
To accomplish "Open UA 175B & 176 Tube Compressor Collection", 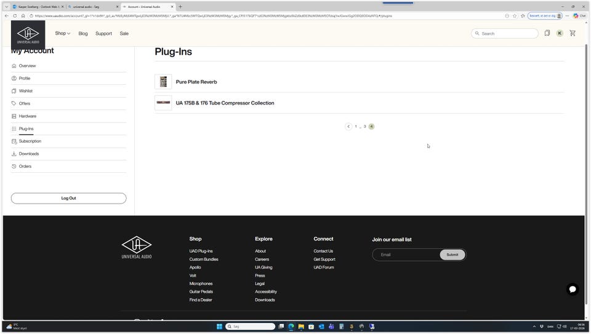I will coord(225,103).
